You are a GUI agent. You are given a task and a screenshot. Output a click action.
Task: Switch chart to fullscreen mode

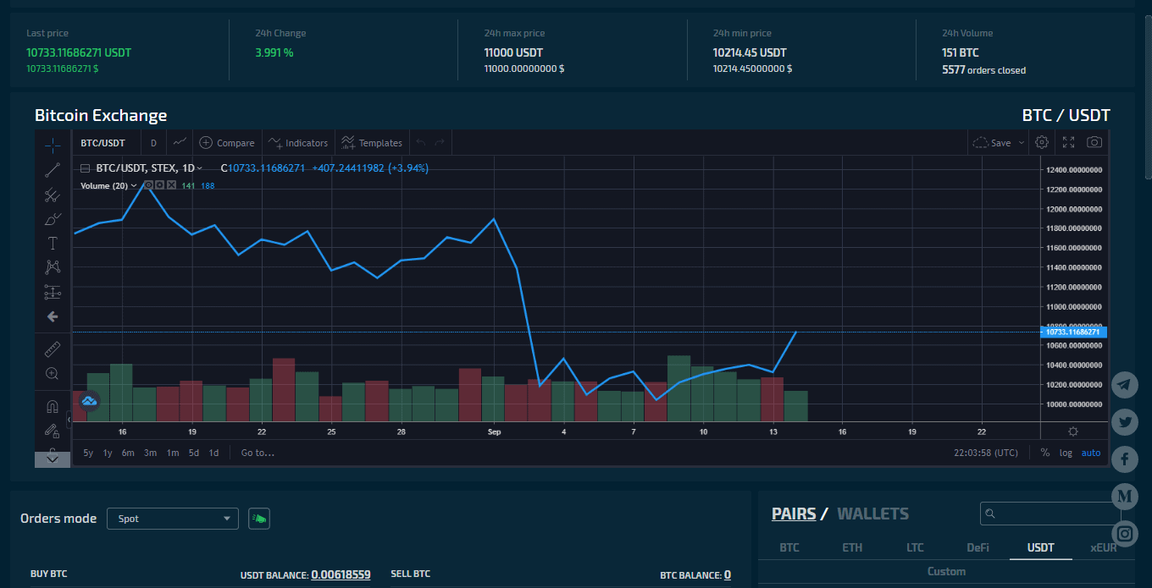click(x=1068, y=143)
